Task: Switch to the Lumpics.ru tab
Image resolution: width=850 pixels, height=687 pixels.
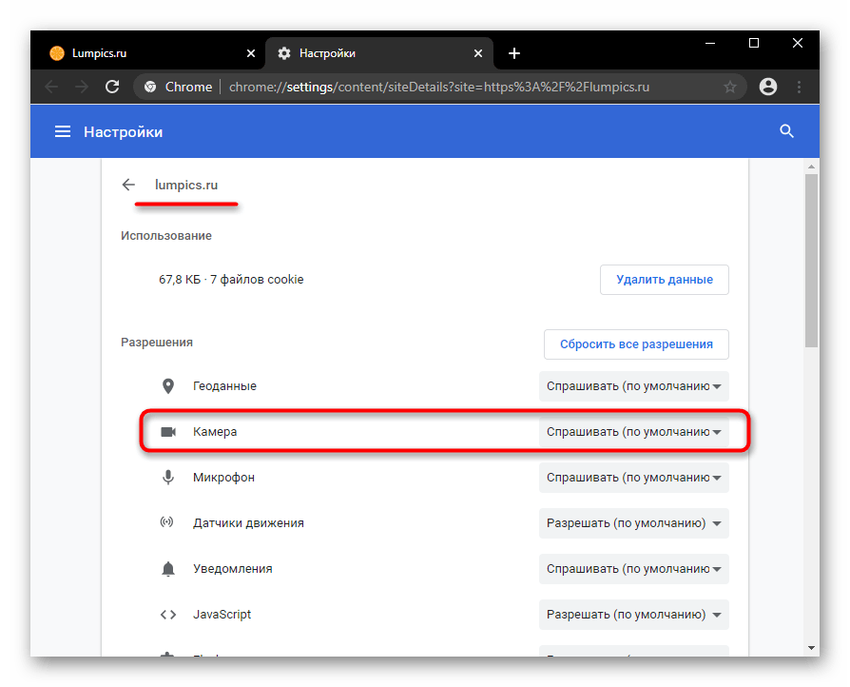Action: (x=143, y=53)
